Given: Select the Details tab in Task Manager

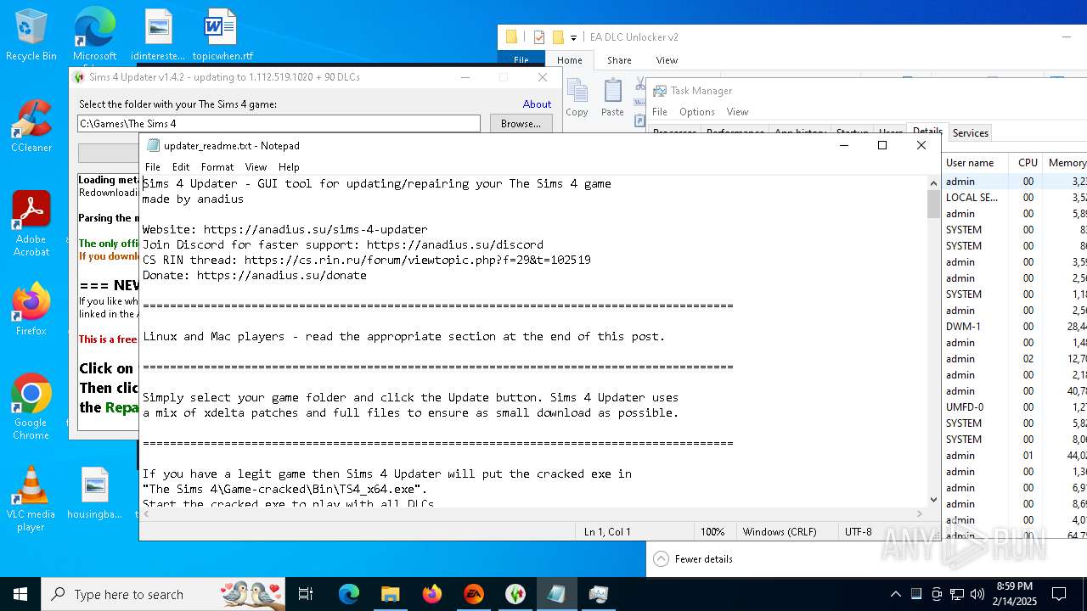Looking at the screenshot, I should (927, 132).
